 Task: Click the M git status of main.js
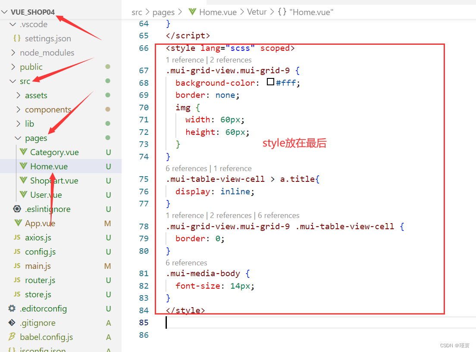pyautogui.click(x=107, y=266)
